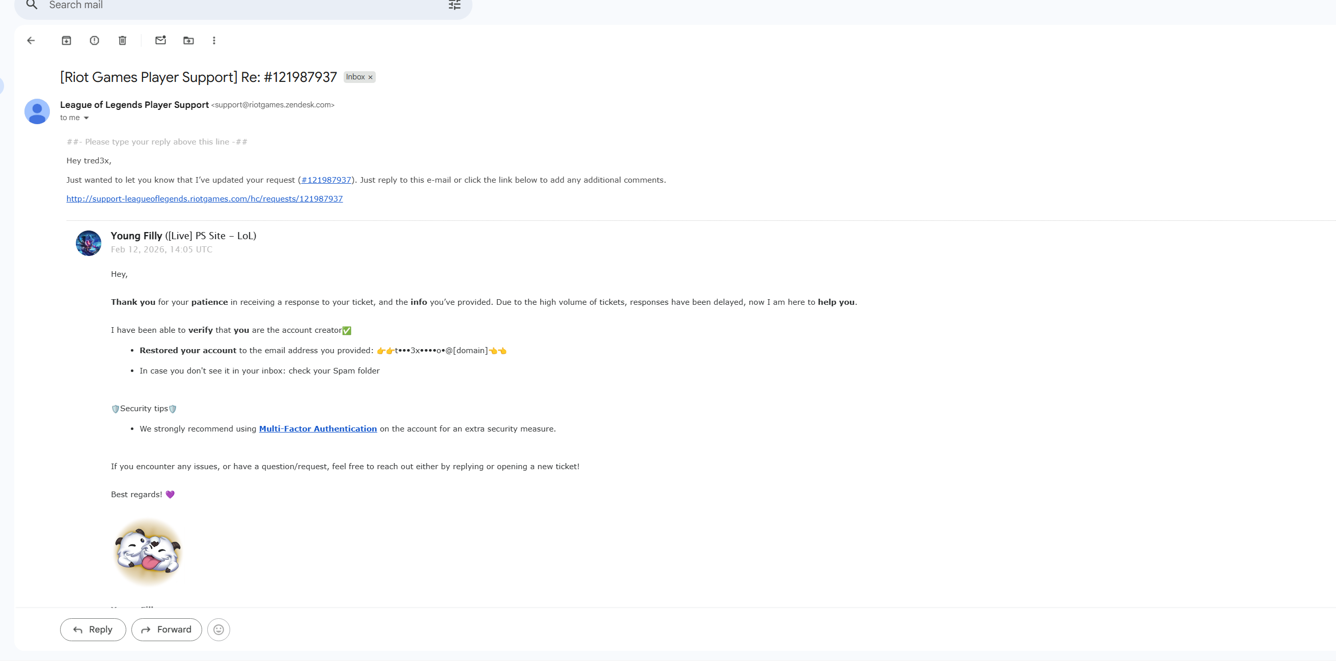Archive this email
The height and width of the screenshot is (661, 1336).
pos(66,40)
